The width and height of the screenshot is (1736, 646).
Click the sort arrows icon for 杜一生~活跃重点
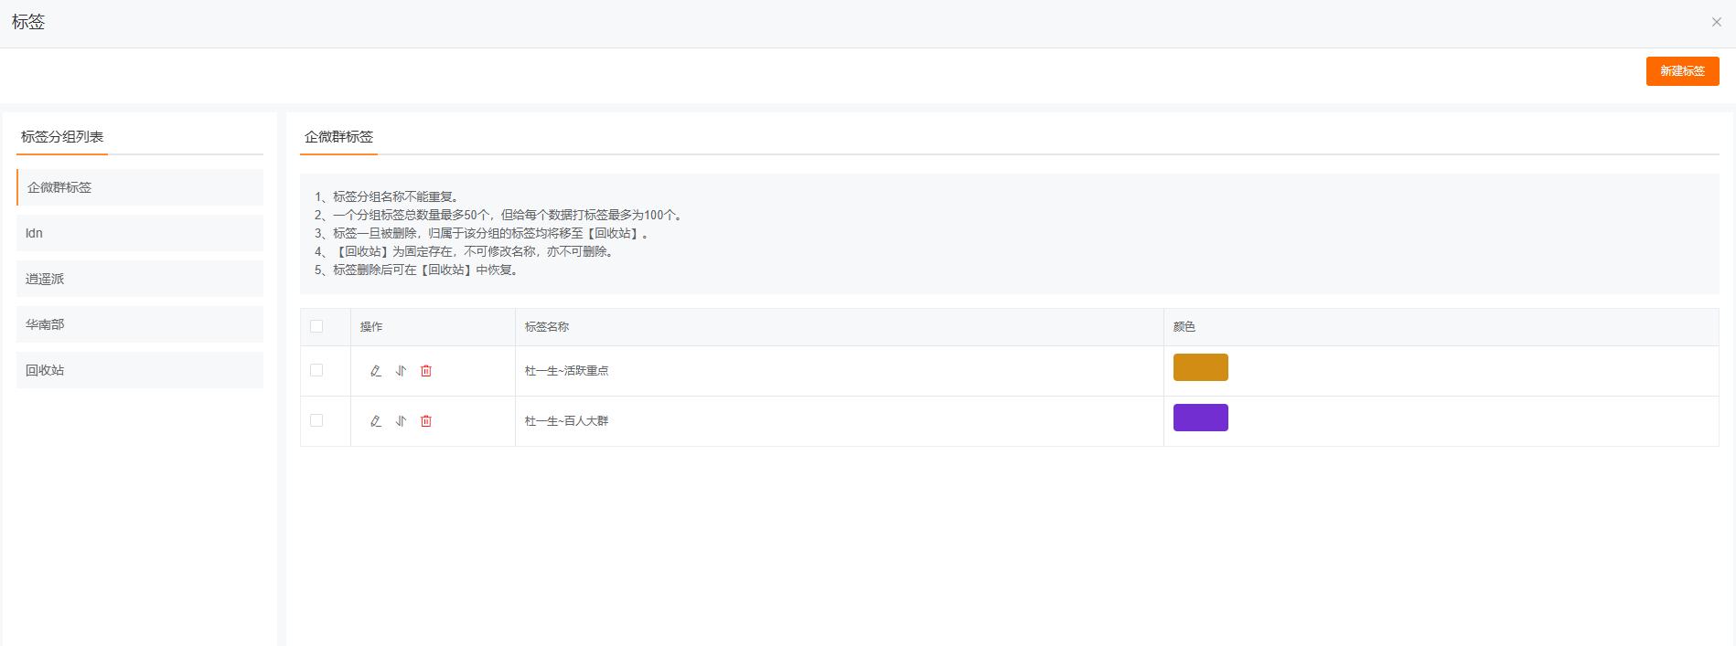click(401, 371)
